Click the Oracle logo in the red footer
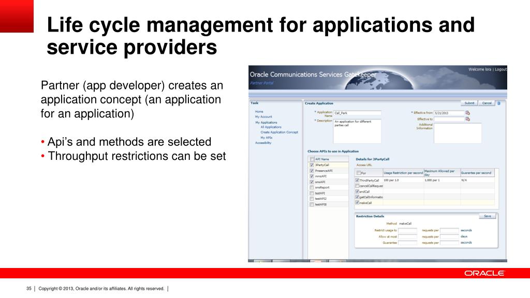This screenshot has height=298, width=530. [x=484, y=273]
